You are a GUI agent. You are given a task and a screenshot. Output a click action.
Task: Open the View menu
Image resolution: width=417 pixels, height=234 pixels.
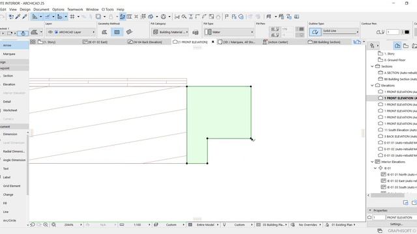point(13,9)
